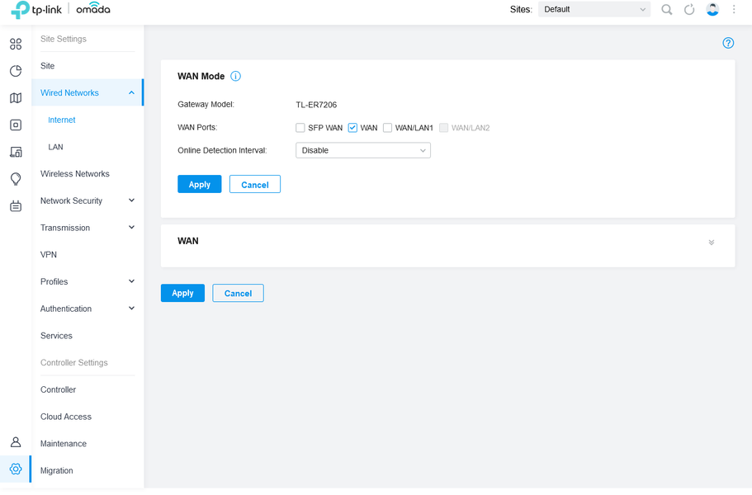Image resolution: width=752 pixels, height=495 pixels.
Task: Click the Controller Settings header label
Action: point(73,363)
